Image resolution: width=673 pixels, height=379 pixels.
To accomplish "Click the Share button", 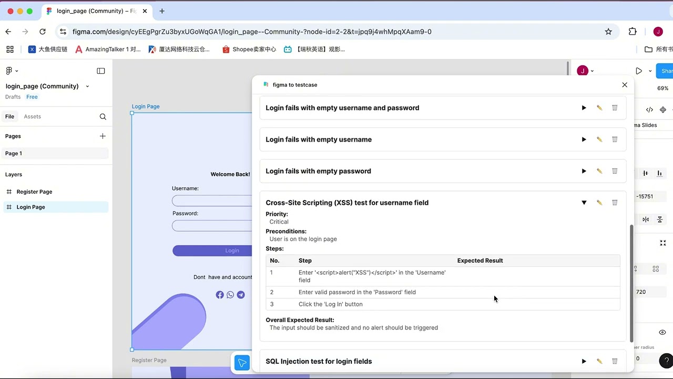I will tap(666, 71).
